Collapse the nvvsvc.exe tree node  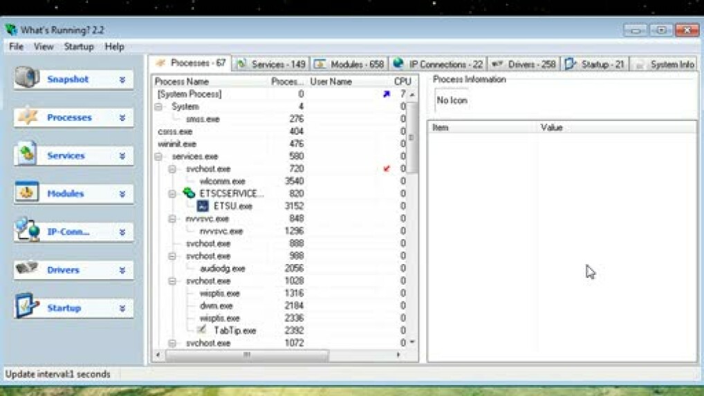pyautogui.click(x=172, y=219)
